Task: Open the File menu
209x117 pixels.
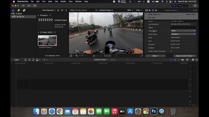Action: (32, 2)
